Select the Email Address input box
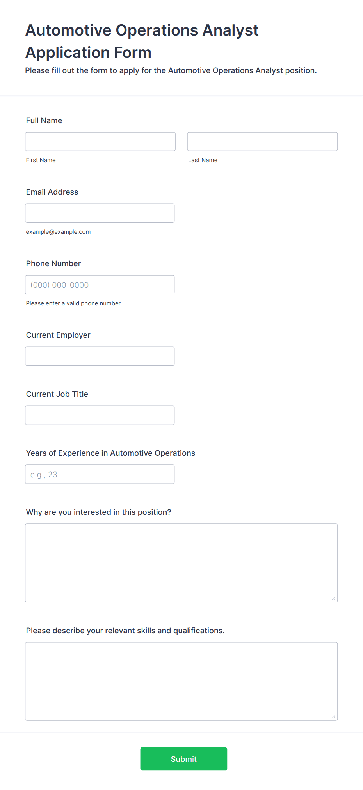Screen dimensions: 363x790 pos(100,213)
